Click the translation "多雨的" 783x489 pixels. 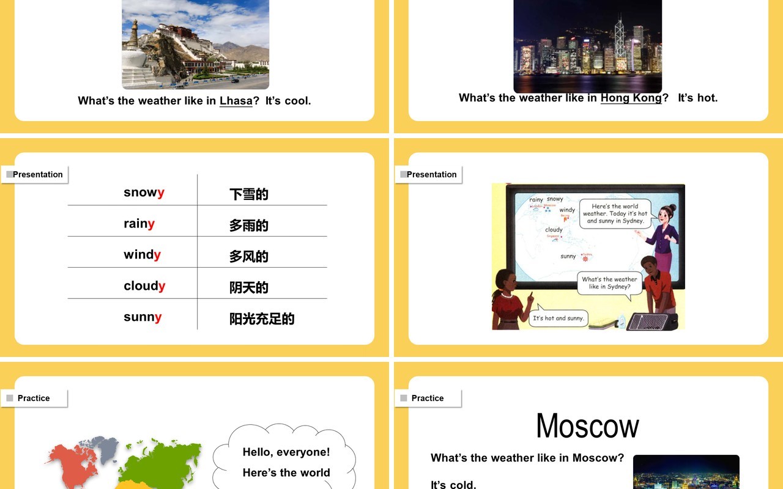[249, 226]
